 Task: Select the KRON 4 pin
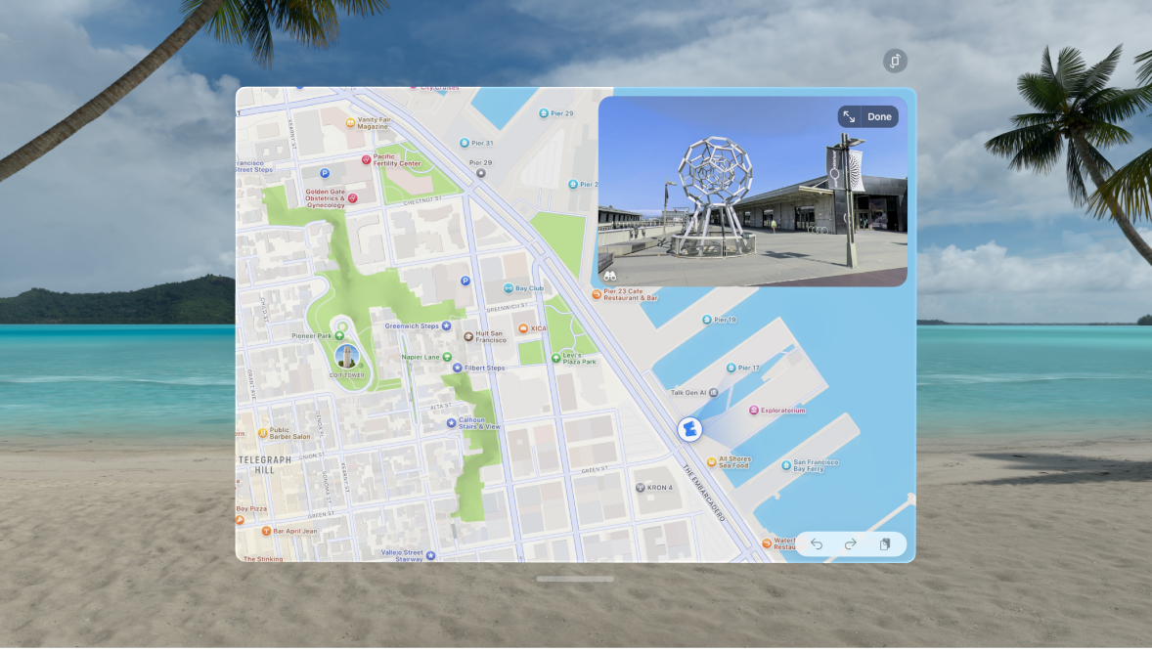pyautogui.click(x=640, y=486)
